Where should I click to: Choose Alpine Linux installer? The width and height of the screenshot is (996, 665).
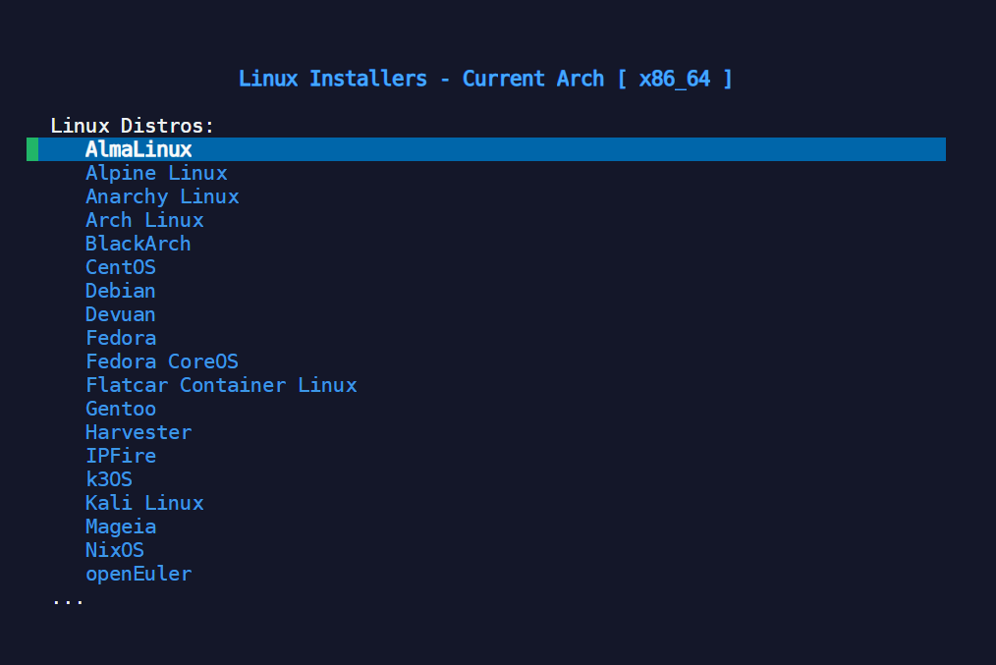tap(156, 173)
